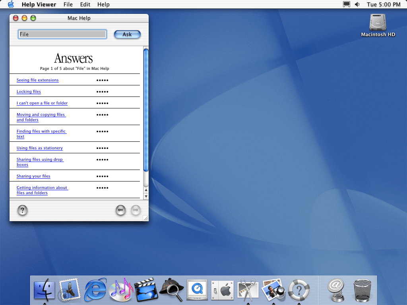Open Finder from the Dock
The width and height of the screenshot is (407, 305).
45,290
